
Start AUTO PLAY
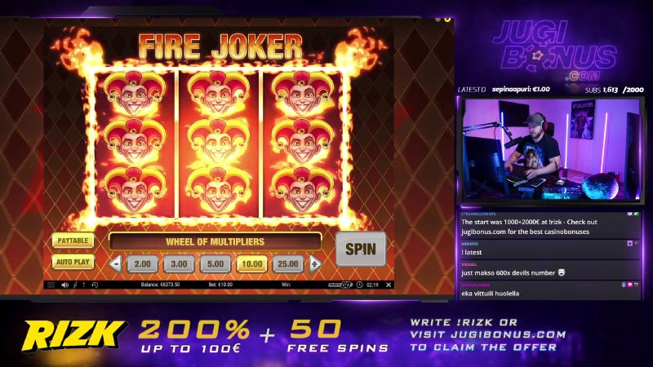coord(73,262)
